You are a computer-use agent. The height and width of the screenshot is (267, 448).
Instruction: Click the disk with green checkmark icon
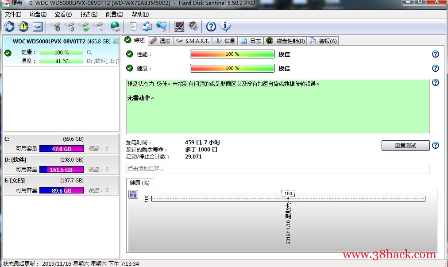84,27
